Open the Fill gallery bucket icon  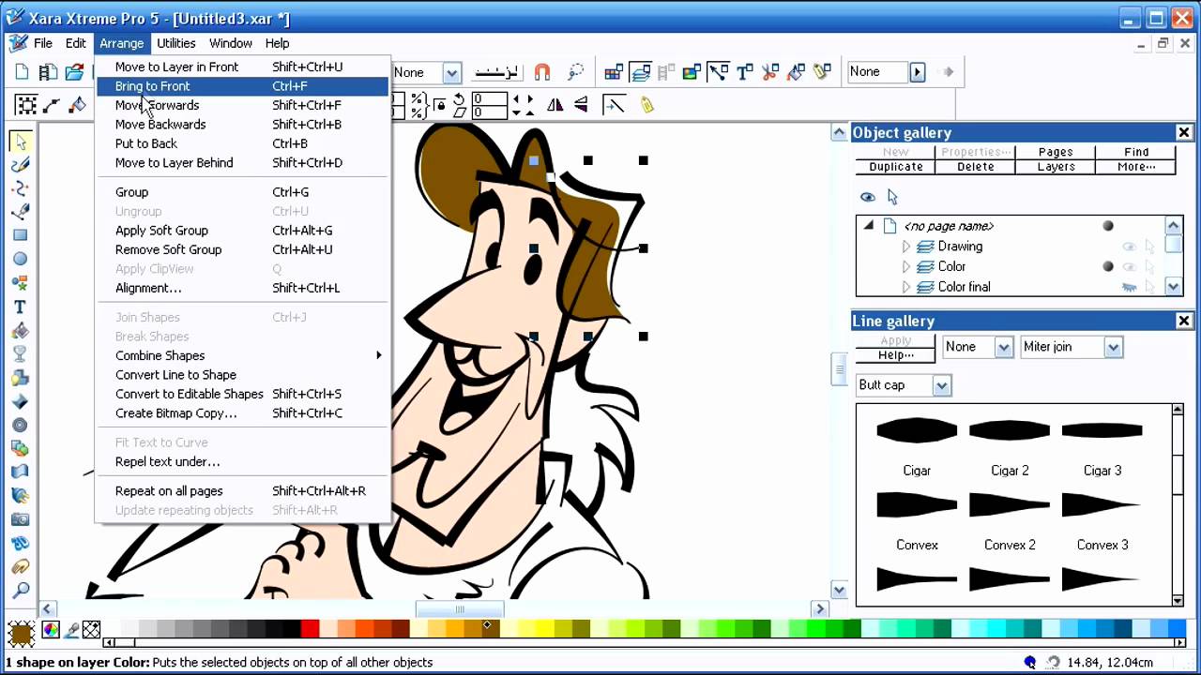pos(797,72)
